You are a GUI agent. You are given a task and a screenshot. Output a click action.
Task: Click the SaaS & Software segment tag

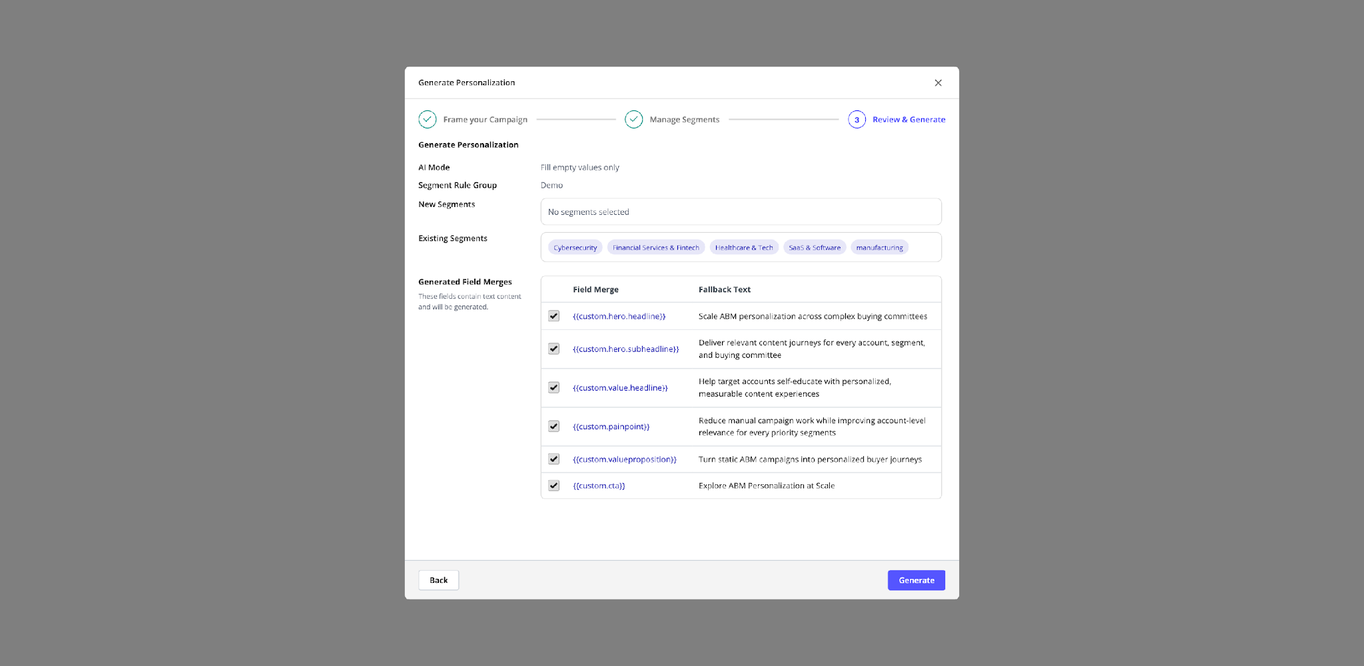[815, 248]
